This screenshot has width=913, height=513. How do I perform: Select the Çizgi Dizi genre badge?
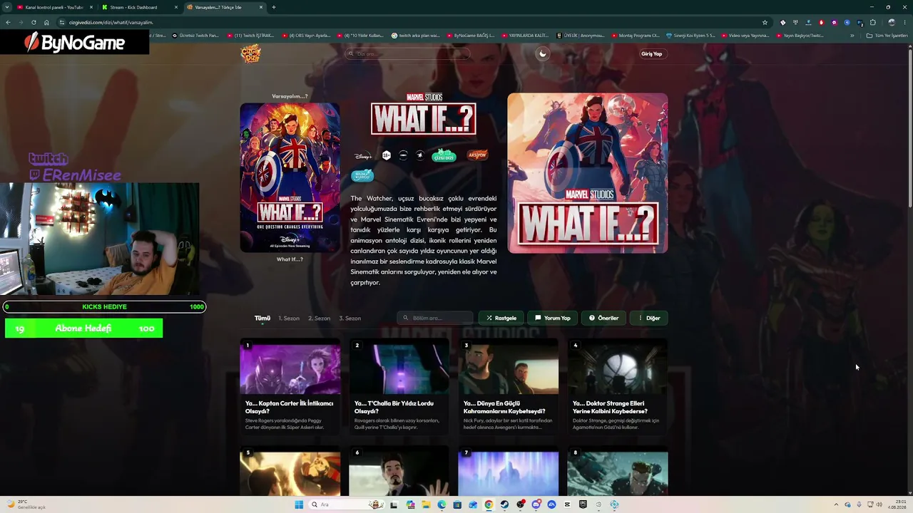444,155
